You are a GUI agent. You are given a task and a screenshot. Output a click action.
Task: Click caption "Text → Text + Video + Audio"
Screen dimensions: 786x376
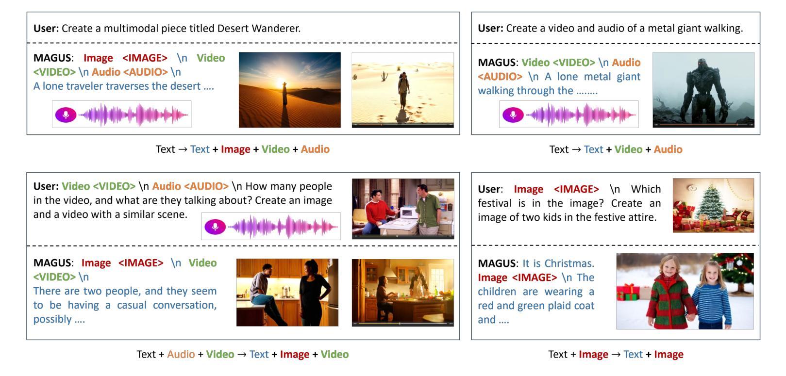tap(616, 149)
